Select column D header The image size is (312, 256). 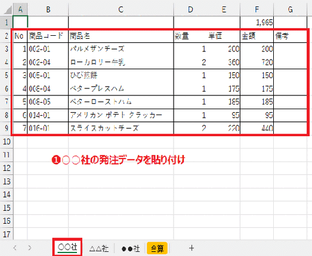coord(190,10)
